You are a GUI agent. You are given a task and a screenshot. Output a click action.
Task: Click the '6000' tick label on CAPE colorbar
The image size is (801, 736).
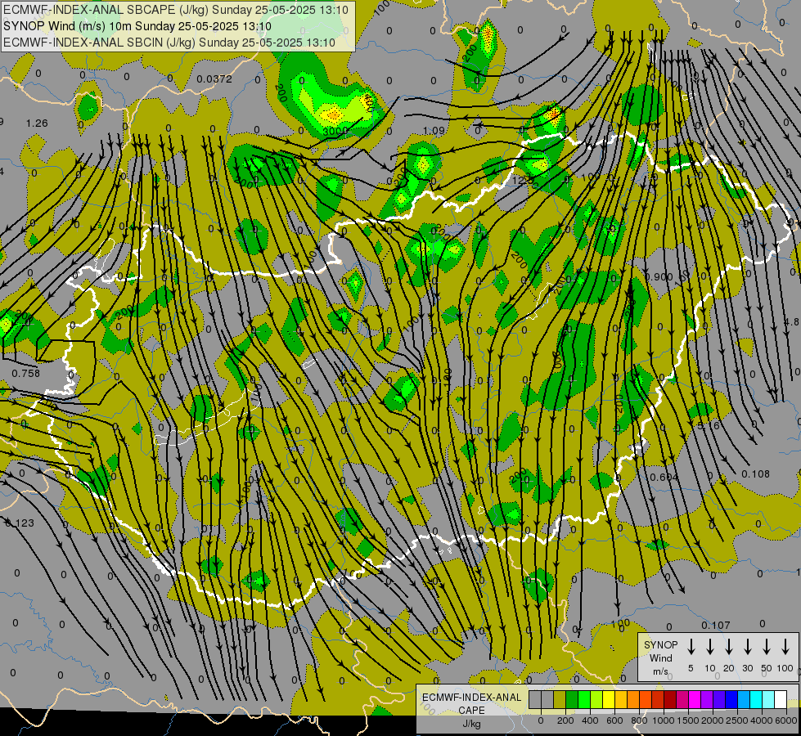click(785, 720)
